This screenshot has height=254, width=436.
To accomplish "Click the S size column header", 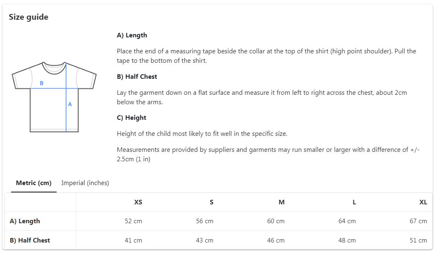I will [211, 202].
